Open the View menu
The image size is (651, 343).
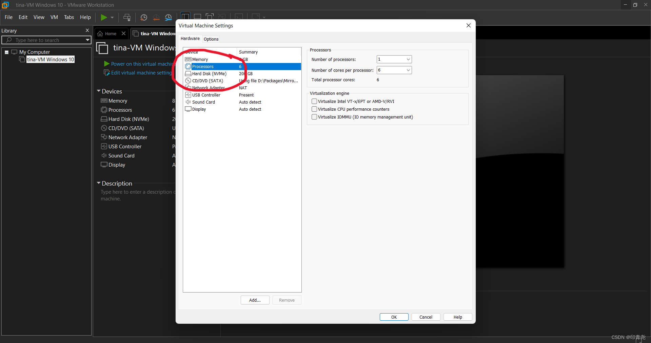tap(39, 17)
